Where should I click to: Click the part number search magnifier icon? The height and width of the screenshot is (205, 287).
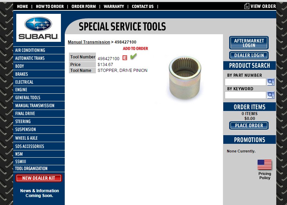pyautogui.click(x=270, y=82)
